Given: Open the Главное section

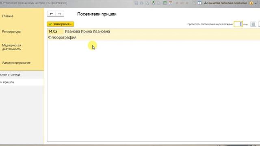Looking at the screenshot, I should click(x=8, y=16).
